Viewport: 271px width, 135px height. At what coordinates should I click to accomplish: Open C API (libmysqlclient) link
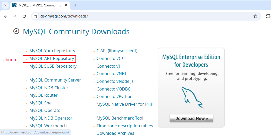click(x=117, y=51)
